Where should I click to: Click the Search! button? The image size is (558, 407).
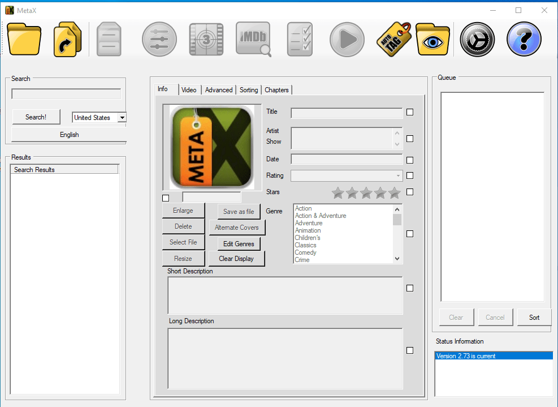(36, 117)
